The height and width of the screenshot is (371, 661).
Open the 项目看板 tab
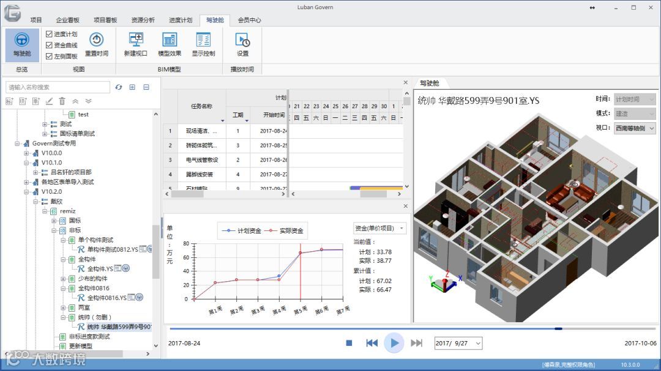[x=105, y=20]
